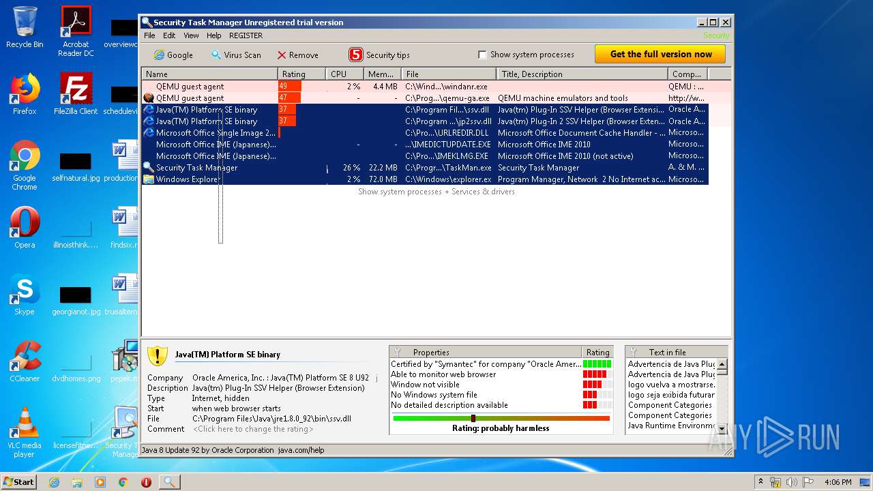Open the Opera desktop shortcut

pyautogui.click(x=25, y=227)
